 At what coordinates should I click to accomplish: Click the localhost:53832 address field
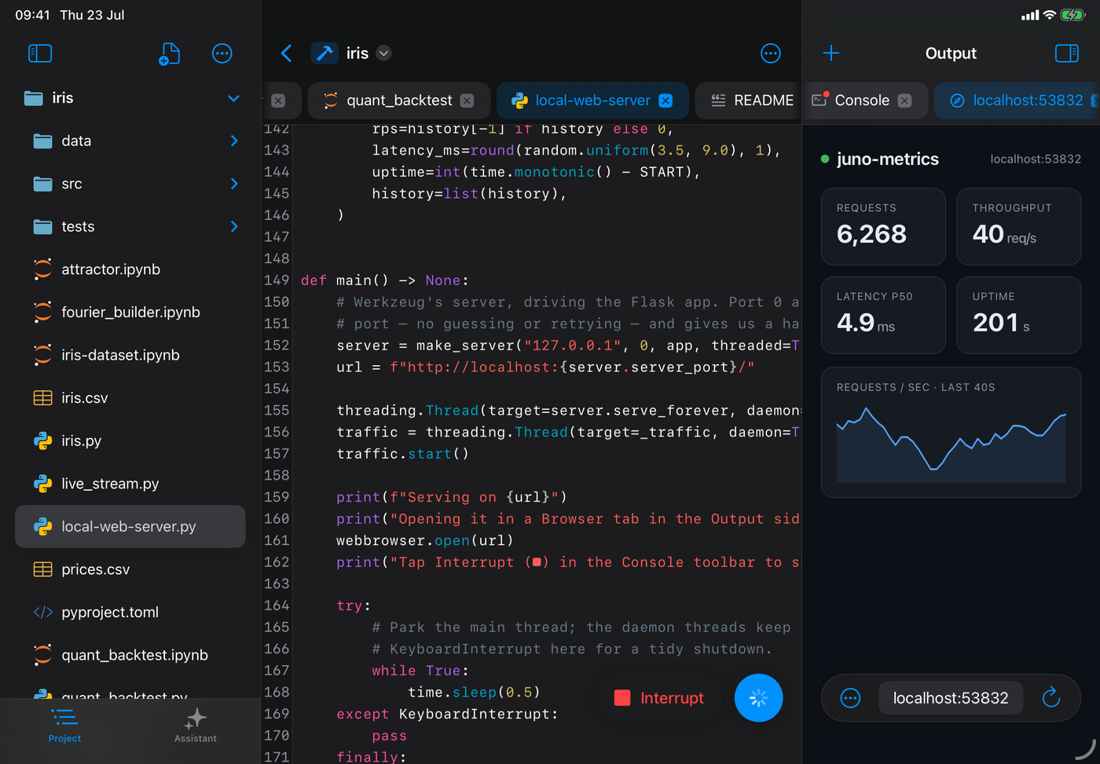point(951,698)
